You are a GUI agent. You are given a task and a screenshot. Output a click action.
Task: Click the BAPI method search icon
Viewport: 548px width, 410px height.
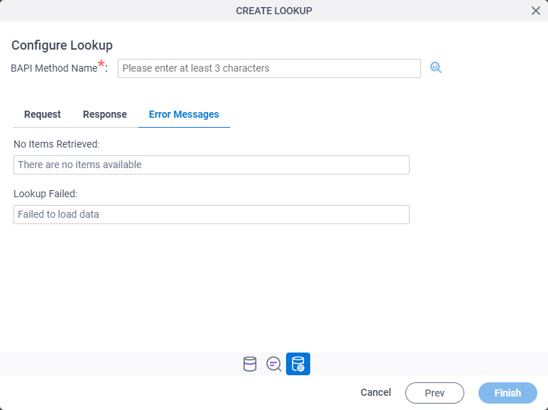point(435,68)
